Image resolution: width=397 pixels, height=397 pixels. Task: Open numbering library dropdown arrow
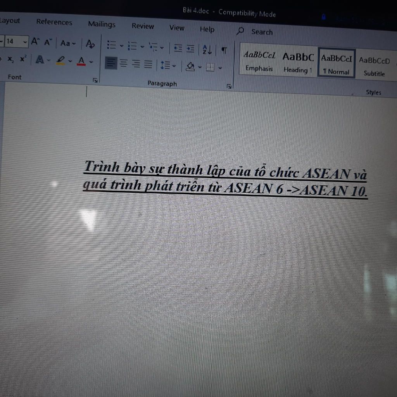point(142,47)
